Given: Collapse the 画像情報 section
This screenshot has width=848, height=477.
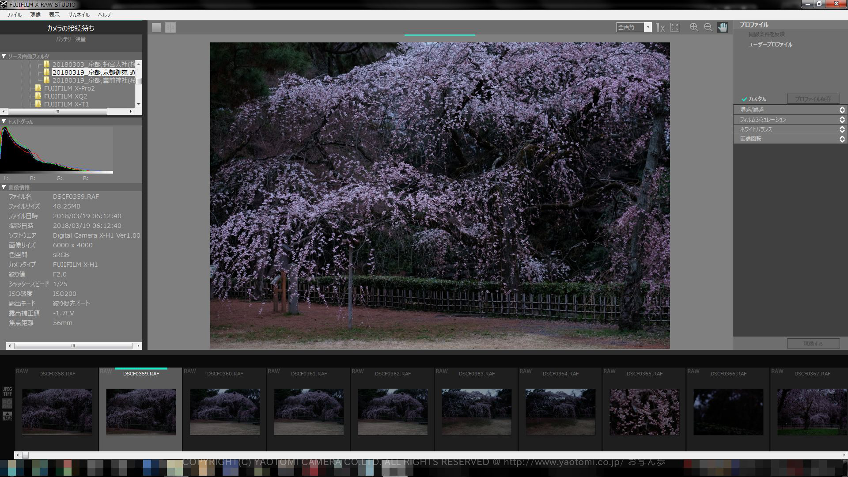Looking at the screenshot, I should coord(4,187).
